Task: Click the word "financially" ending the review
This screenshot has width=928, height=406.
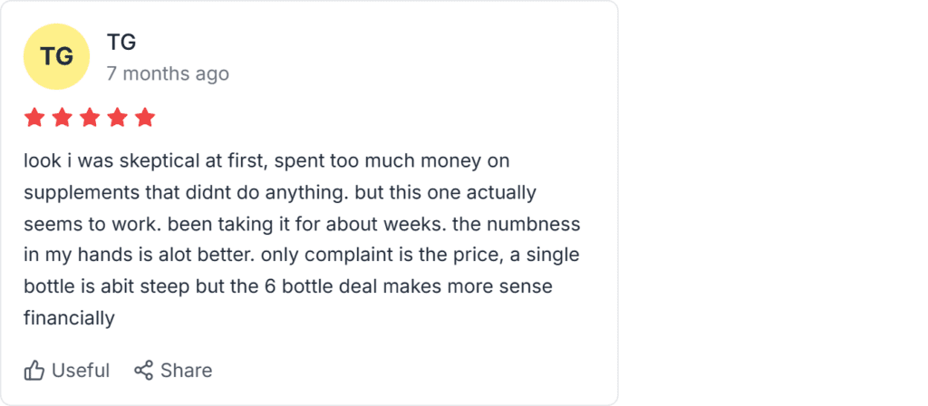Action: tap(69, 318)
